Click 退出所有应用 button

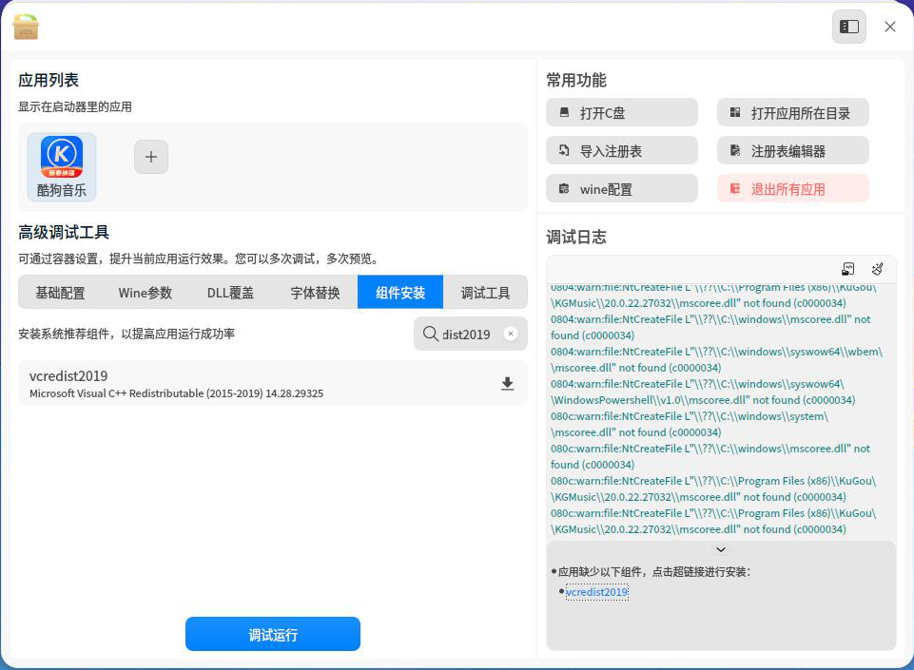(793, 189)
